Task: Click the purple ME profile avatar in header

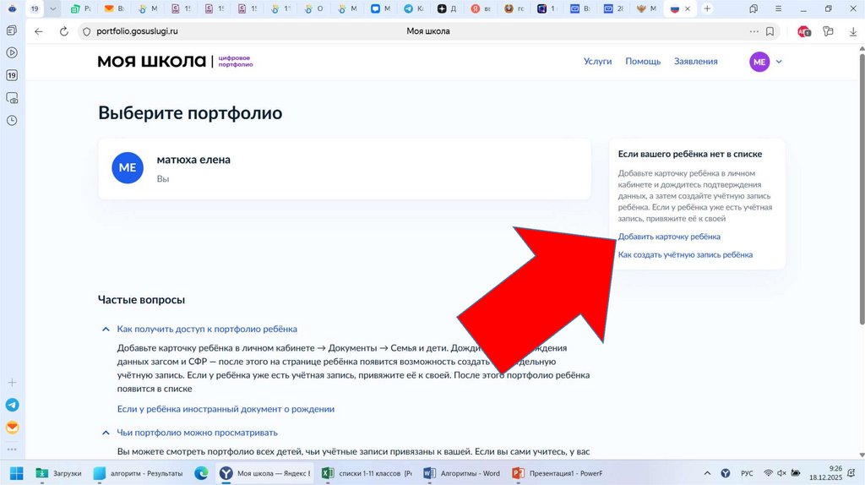Action: 759,62
